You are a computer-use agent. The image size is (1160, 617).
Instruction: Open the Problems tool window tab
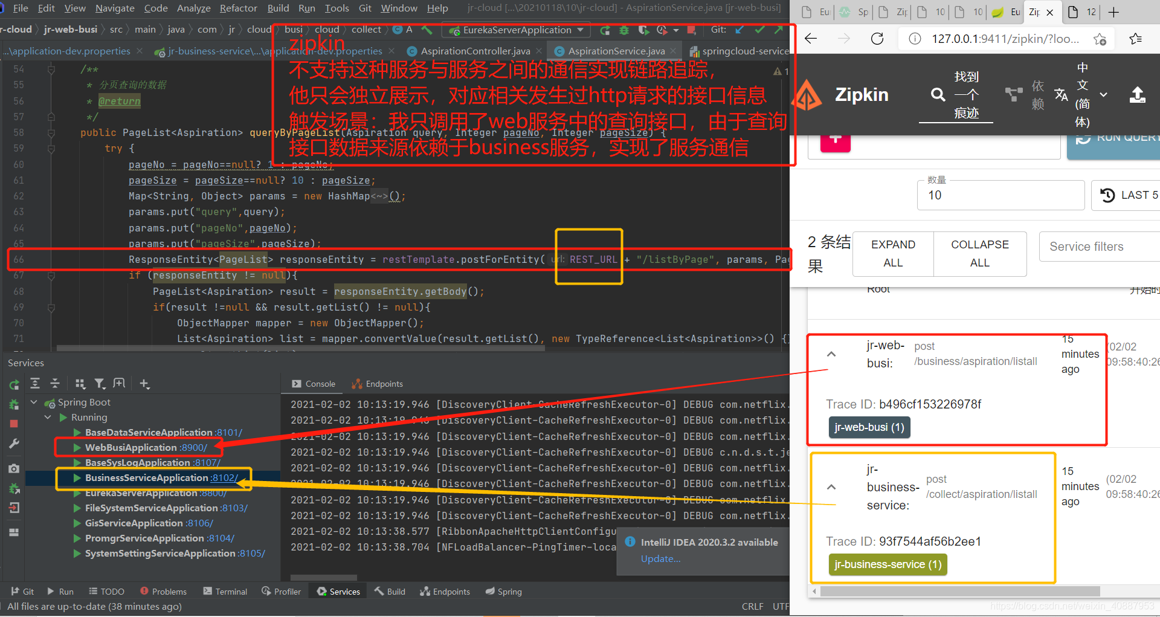tap(163, 592)
